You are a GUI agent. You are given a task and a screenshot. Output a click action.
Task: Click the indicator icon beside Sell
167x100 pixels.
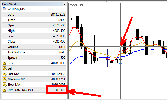click(x=5, y=68)
